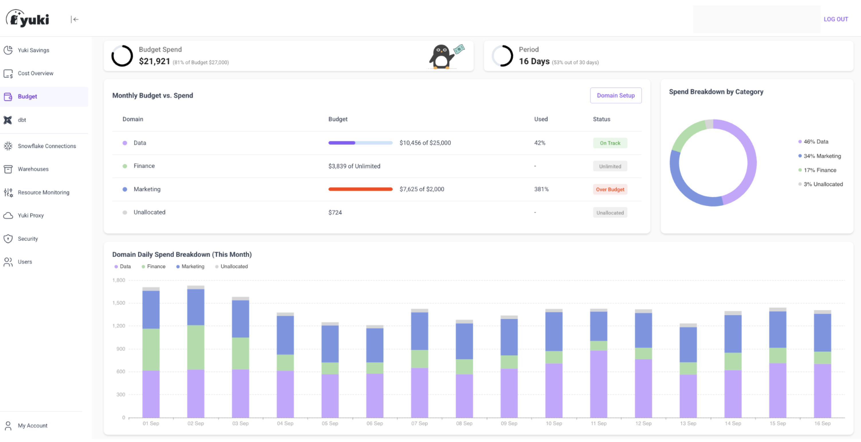Image resolution: width=861 pixels, height=442 pixels.
Task: Open Resource Monitoring settings
Action: [8, 192]
